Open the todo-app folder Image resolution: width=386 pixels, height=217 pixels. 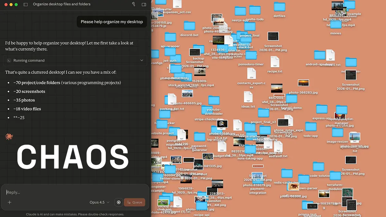tap(310, 127)
